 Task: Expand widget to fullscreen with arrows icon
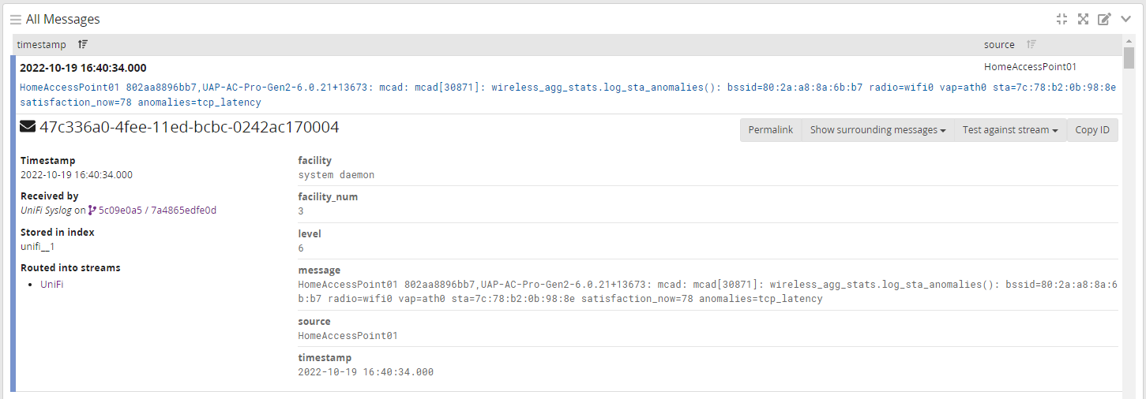tap(1083, 19)
